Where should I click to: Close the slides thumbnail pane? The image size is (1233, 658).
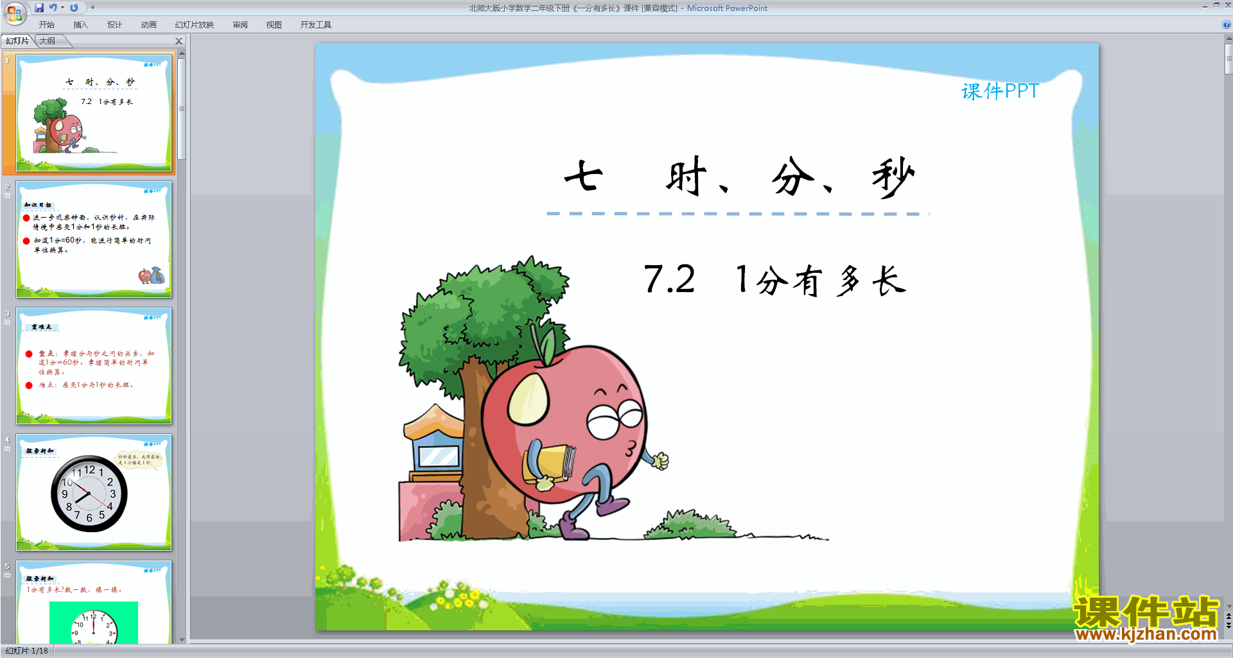click(179, 41)
